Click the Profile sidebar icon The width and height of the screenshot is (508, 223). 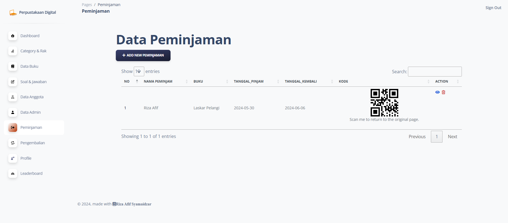(x=13, y=158)
